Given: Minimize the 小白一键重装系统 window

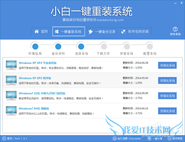Looking at the screenshot, I should (175, 3).
